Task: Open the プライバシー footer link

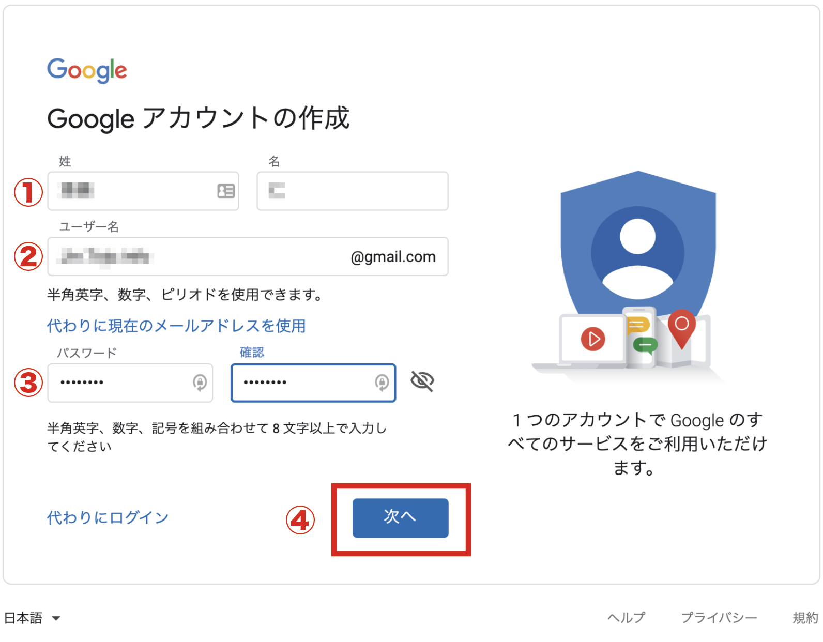Action: pyautogui.click(x=719, y=618)
